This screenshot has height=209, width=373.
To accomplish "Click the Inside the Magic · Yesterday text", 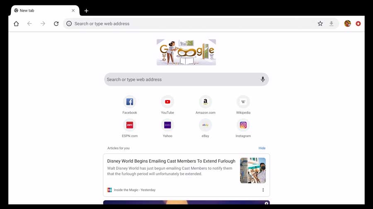I will (134, 190).
